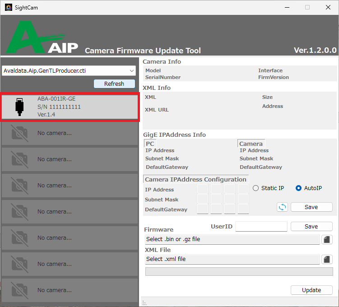The height and width of the screenshot is (307, 339).
Task: Click first octet of Subnet Mask
Action: [203, 199]
